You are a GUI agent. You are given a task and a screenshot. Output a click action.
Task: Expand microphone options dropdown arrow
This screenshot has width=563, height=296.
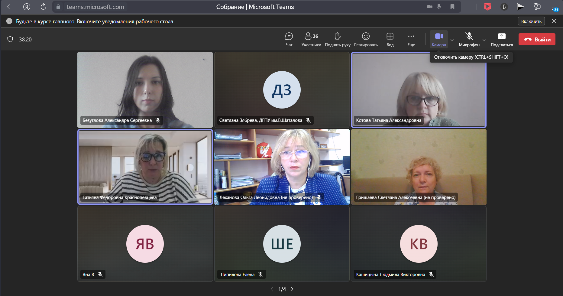tap(484, 40)
